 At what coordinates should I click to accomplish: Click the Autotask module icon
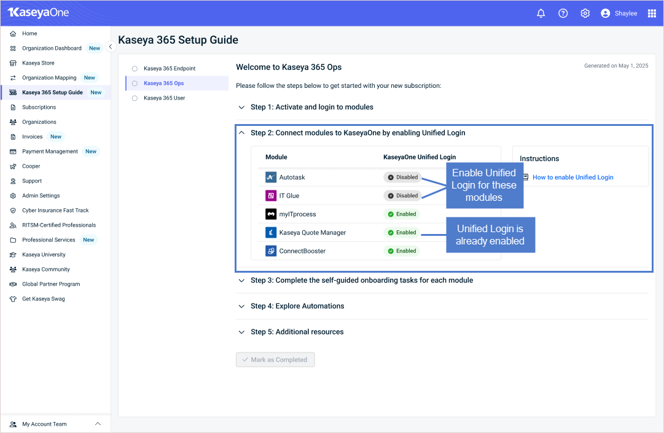pos(271,177)
